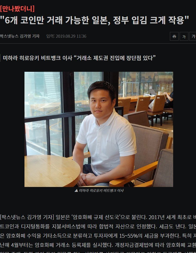
Task: Open the [만나봤더니] series tag
Action: click(17, 8)
